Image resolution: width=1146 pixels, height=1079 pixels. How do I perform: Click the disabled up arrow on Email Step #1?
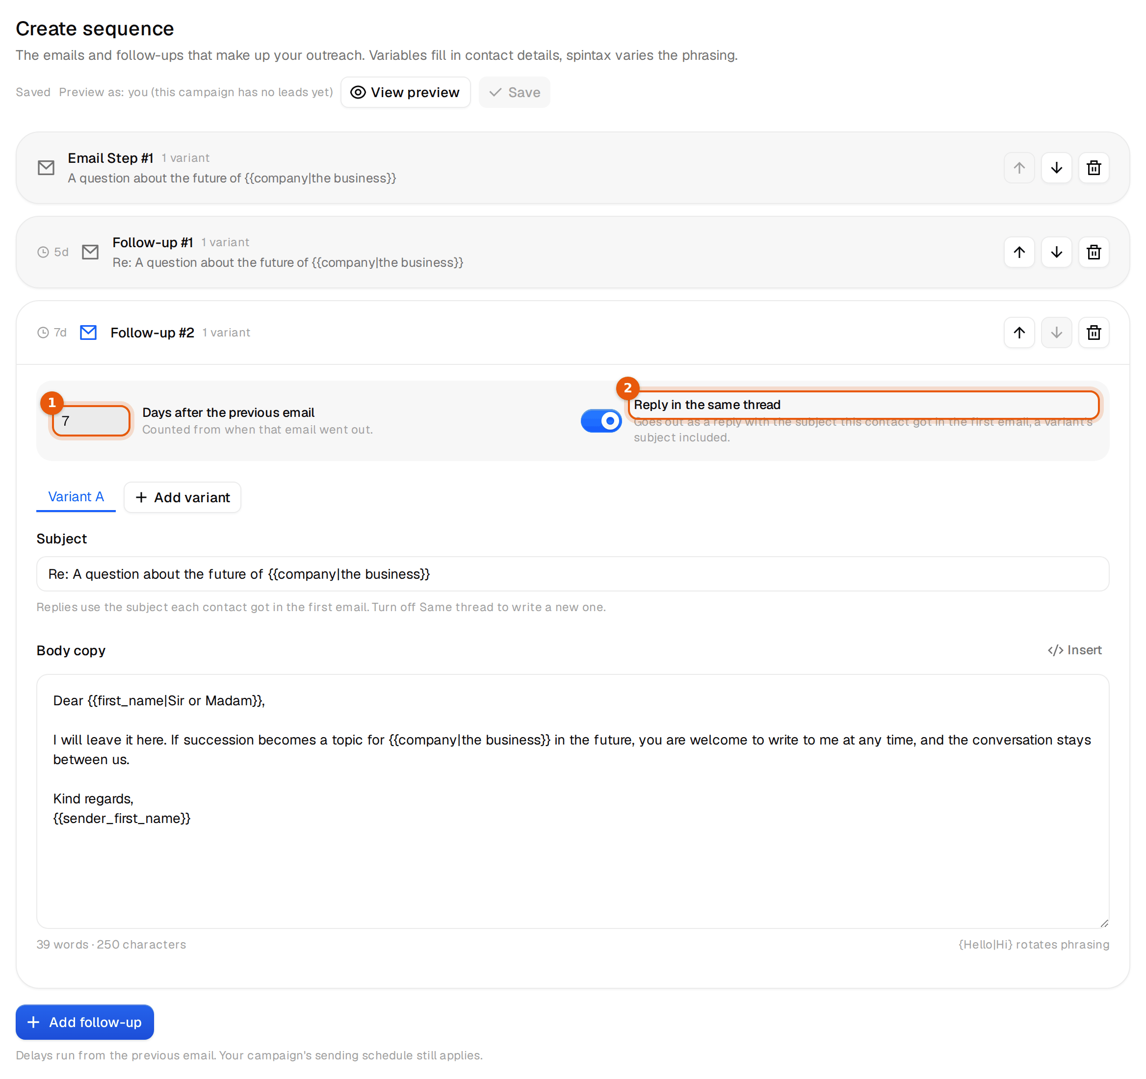point(1019,168)
